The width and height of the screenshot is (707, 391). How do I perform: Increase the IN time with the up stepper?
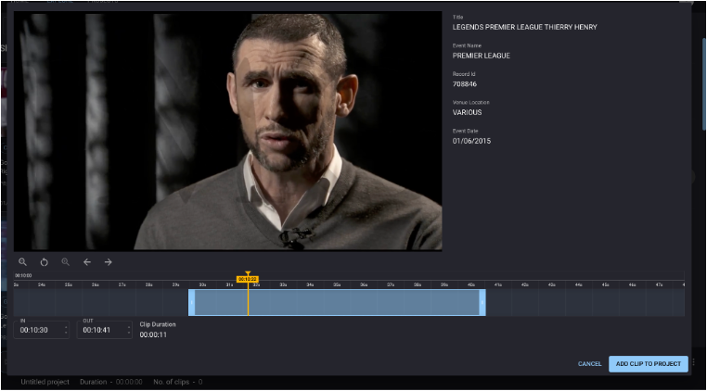pyautogui.click(x=66, y=327)
